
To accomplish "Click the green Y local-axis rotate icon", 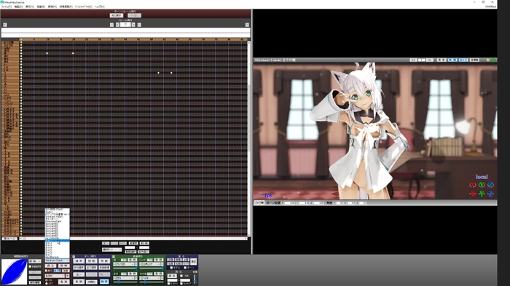I will (482, 185).
